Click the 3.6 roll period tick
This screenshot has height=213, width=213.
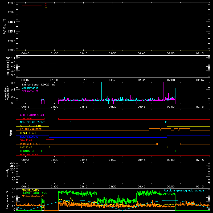pos(13,75)
